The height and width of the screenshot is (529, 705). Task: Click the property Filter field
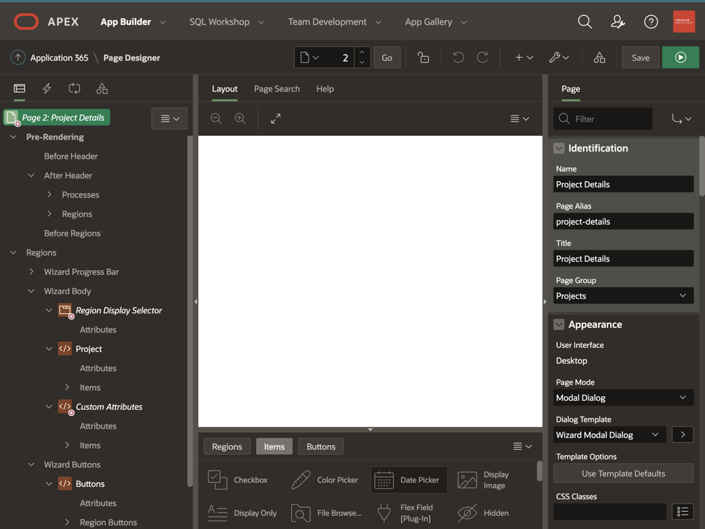pyautogui.click(x=602, y=118)
